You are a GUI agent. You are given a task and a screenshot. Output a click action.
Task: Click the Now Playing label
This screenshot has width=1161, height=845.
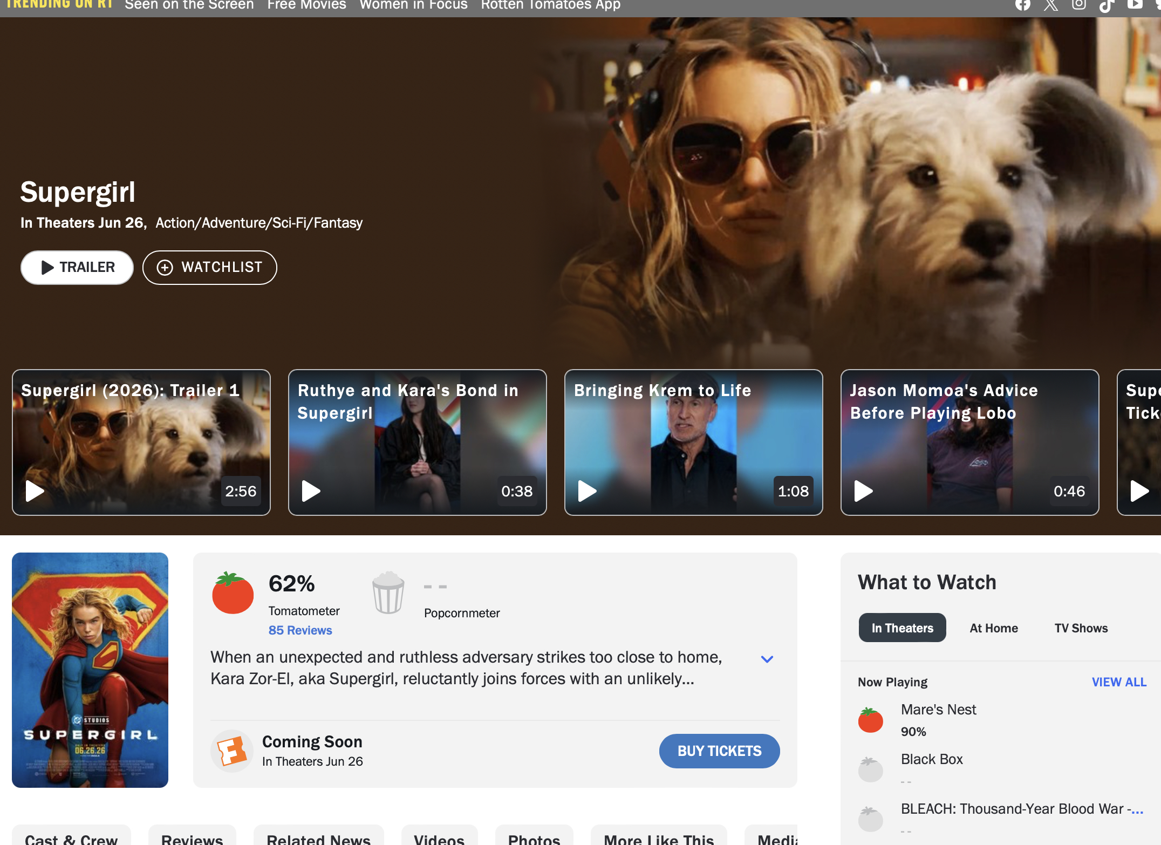point(892,682)
